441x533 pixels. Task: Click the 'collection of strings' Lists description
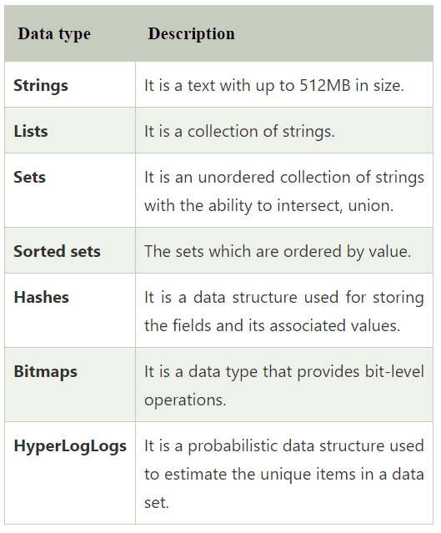pos(239,131)
